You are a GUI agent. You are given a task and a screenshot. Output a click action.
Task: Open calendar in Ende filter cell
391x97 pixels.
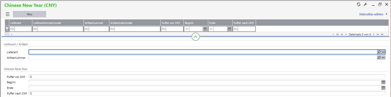pyautogui.click(x=230, y=29)
